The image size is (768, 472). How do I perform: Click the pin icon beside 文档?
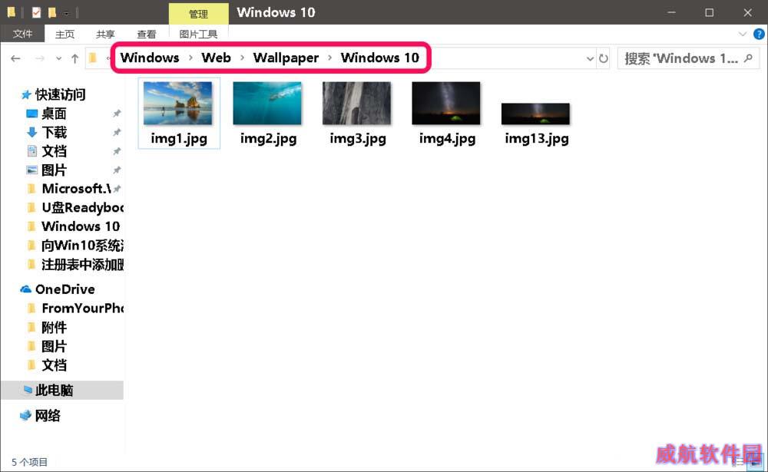[117, 151]
